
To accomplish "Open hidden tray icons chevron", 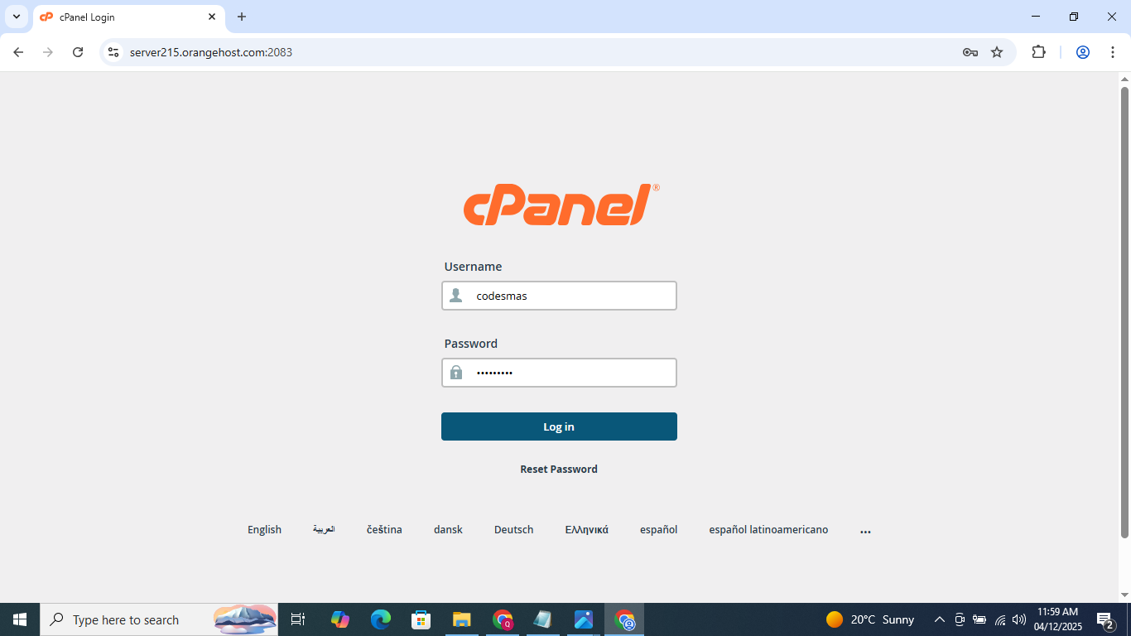I will (x=939, y=619).
